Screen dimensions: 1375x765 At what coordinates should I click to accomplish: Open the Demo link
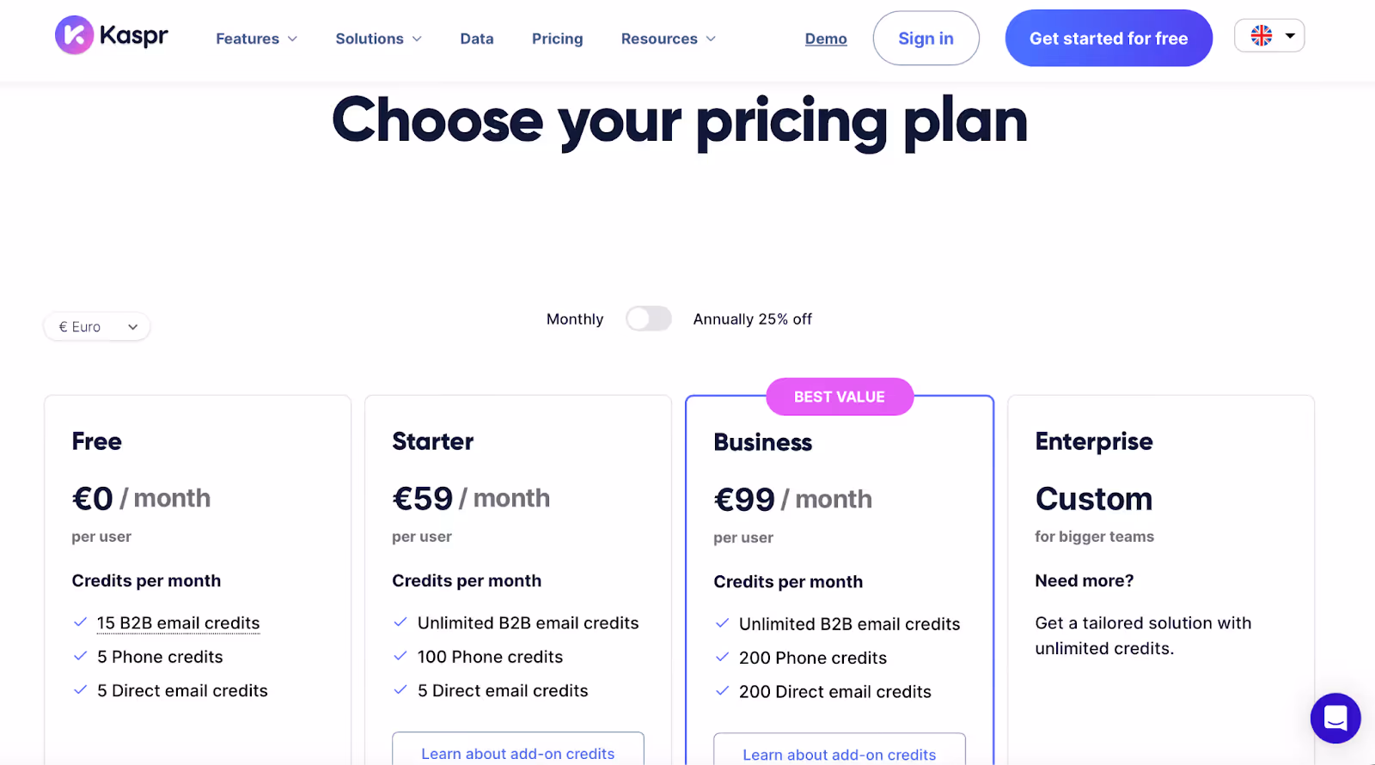825,39
